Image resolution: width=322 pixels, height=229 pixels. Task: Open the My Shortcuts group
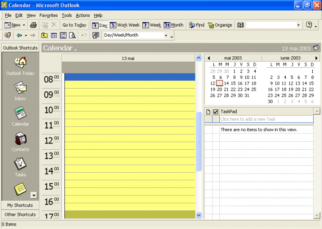coord(20,205)
